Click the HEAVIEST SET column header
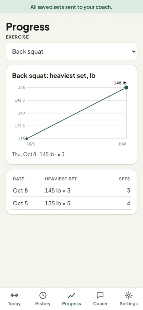The image size is (143, 310). 61,179
